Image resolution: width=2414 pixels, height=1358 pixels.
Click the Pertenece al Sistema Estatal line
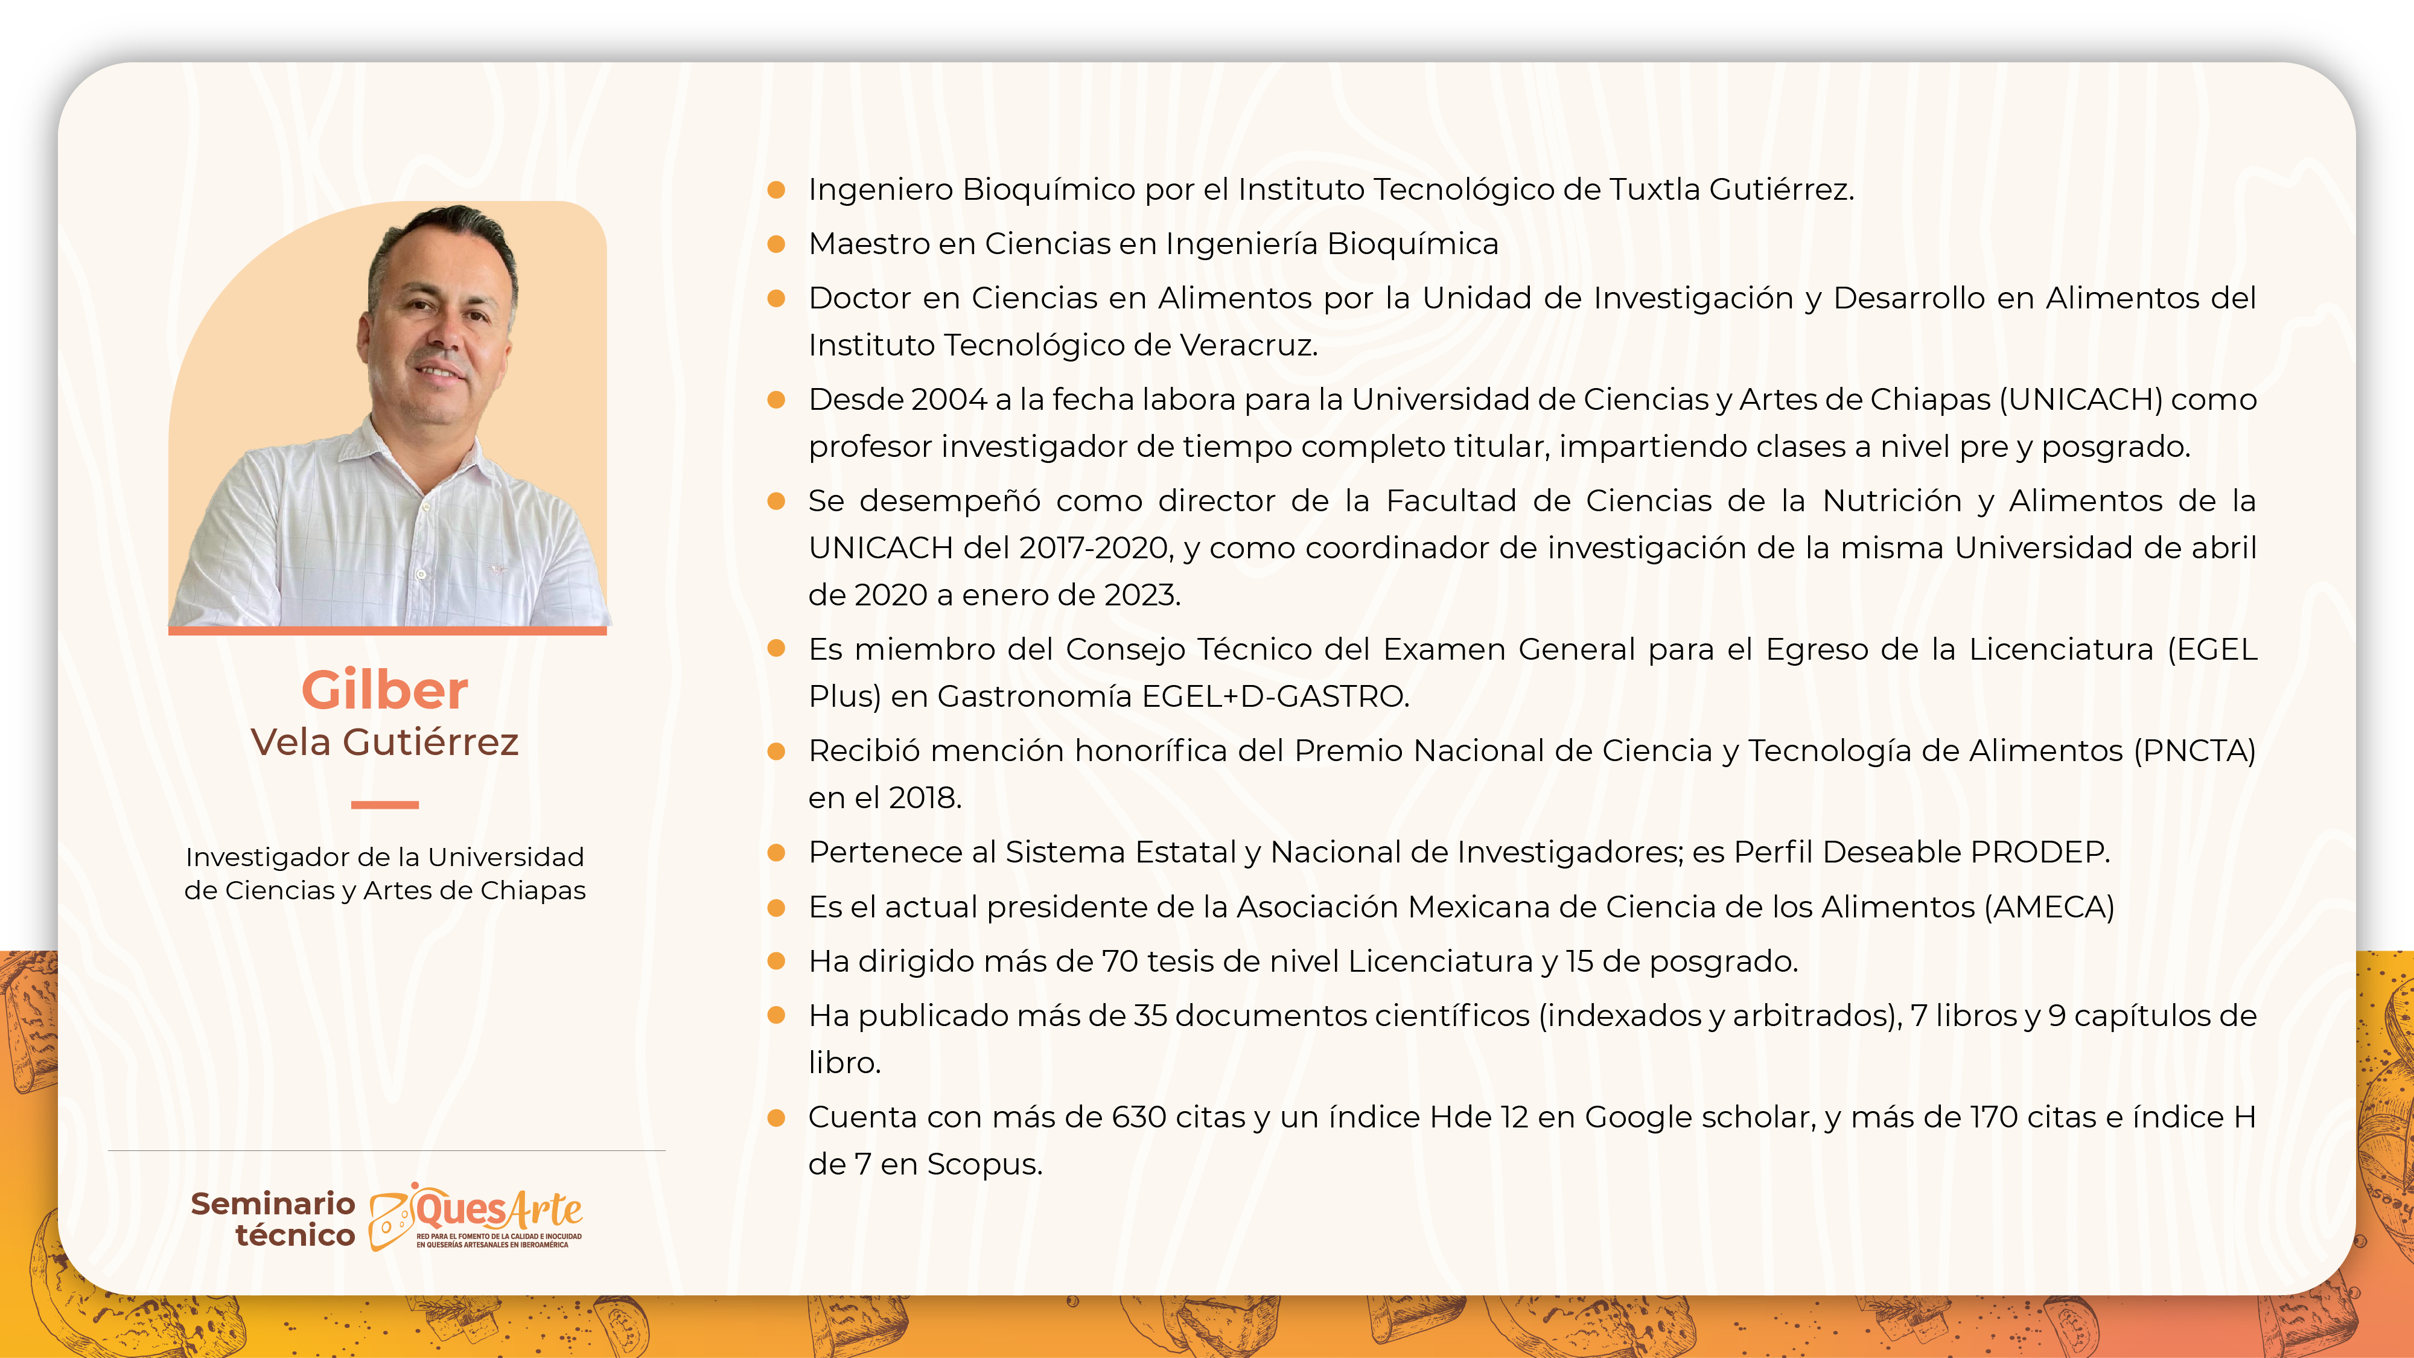pos(1458,852)
